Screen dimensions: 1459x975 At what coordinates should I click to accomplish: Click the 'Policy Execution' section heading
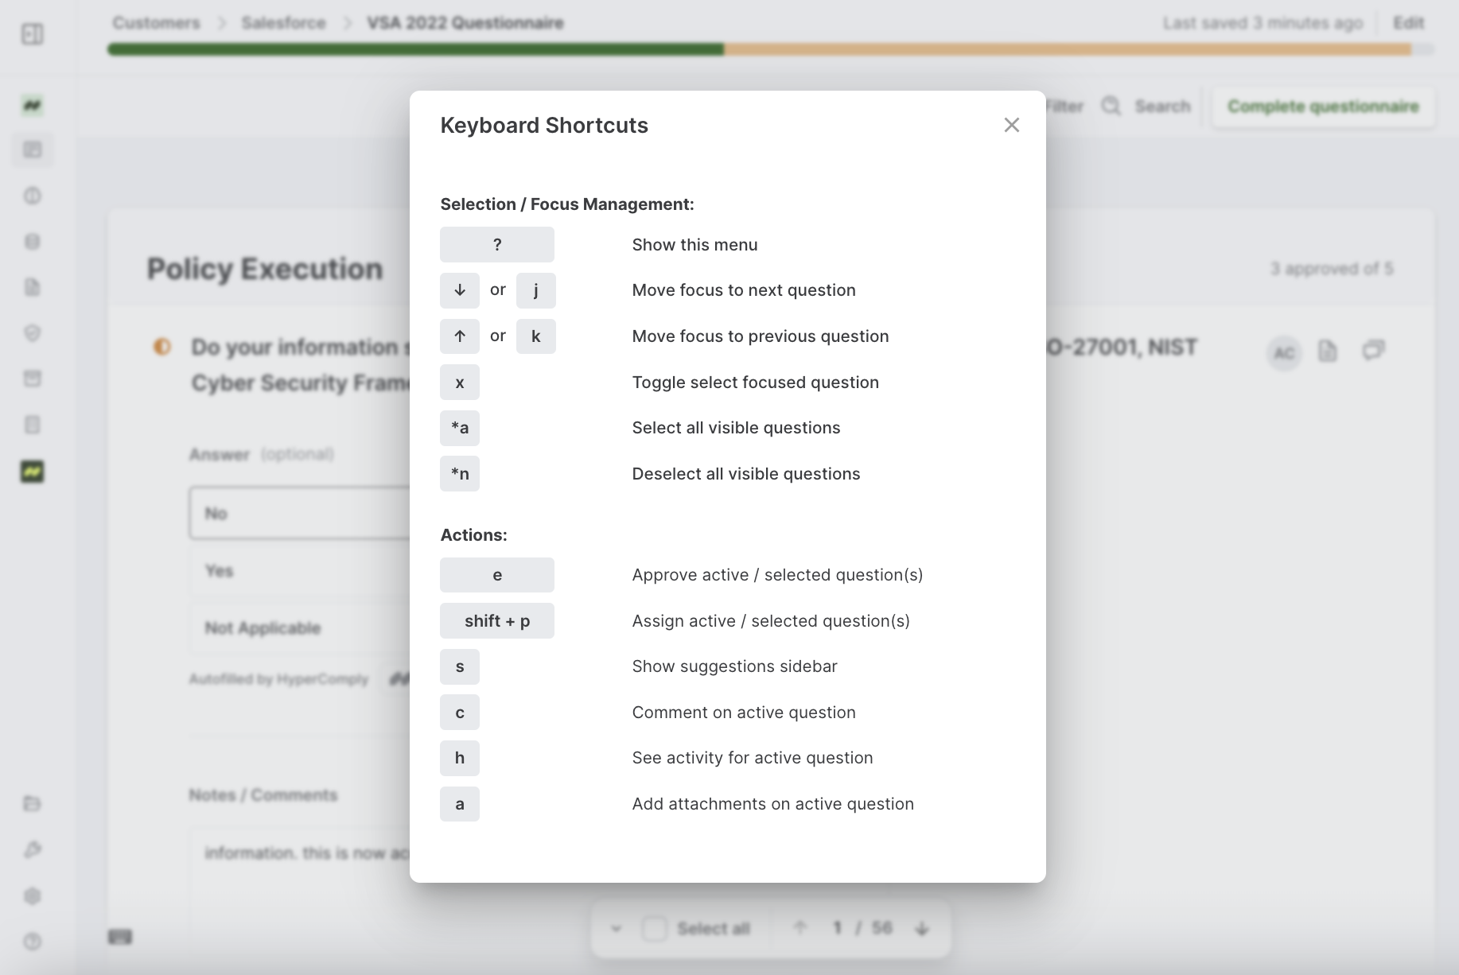pyautogui.click(x=265, y=269)
